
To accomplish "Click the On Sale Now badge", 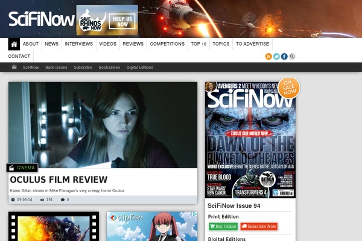I will tap(289, 88).
